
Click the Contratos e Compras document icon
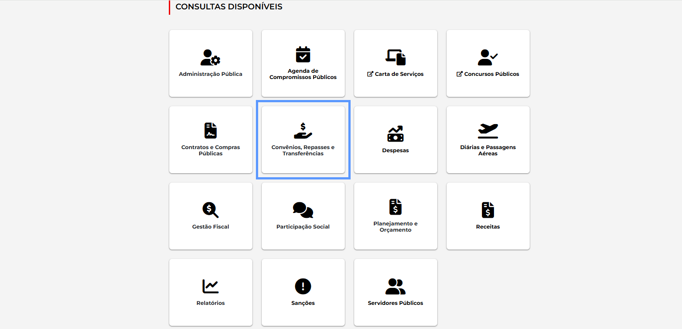point(210,130)
